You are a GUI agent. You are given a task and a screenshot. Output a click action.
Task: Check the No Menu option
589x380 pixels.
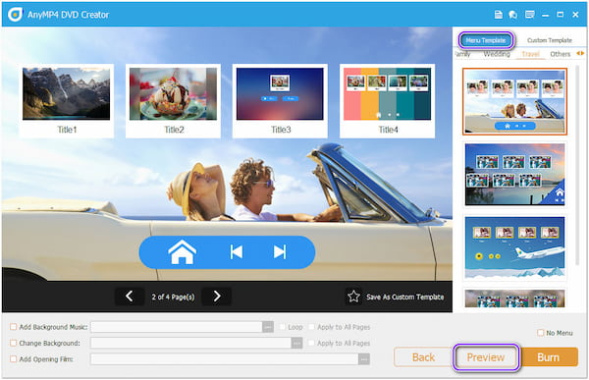click(541, 333)
